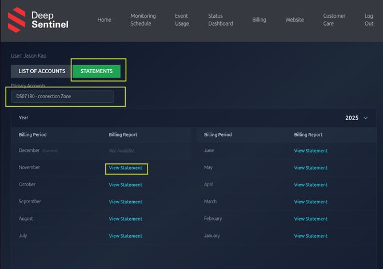View Statement for August

tap(126, 219)
